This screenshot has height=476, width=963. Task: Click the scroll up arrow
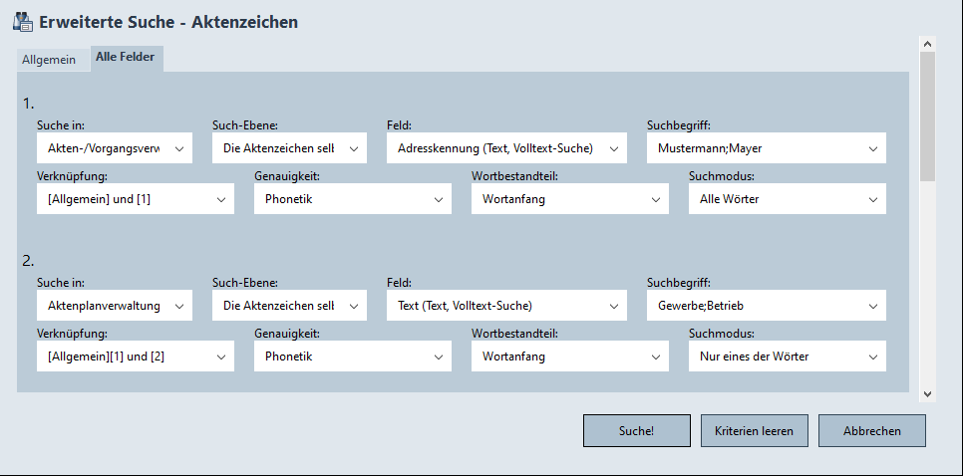[x=927, y=45]
